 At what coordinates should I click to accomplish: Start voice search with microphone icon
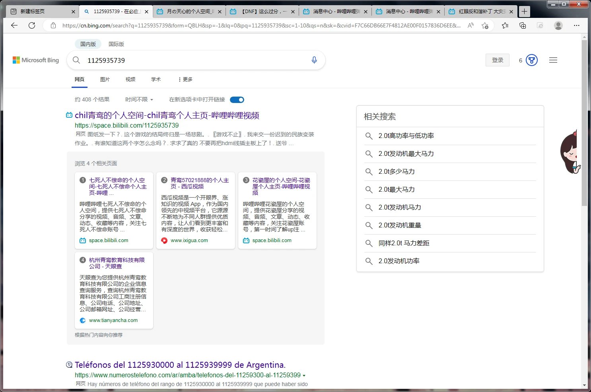(314, 60)
